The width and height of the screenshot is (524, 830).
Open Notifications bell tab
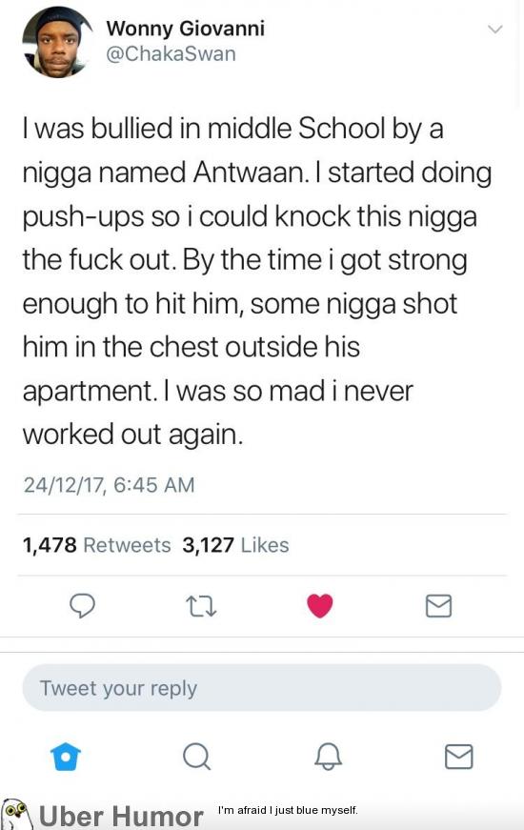328,757
